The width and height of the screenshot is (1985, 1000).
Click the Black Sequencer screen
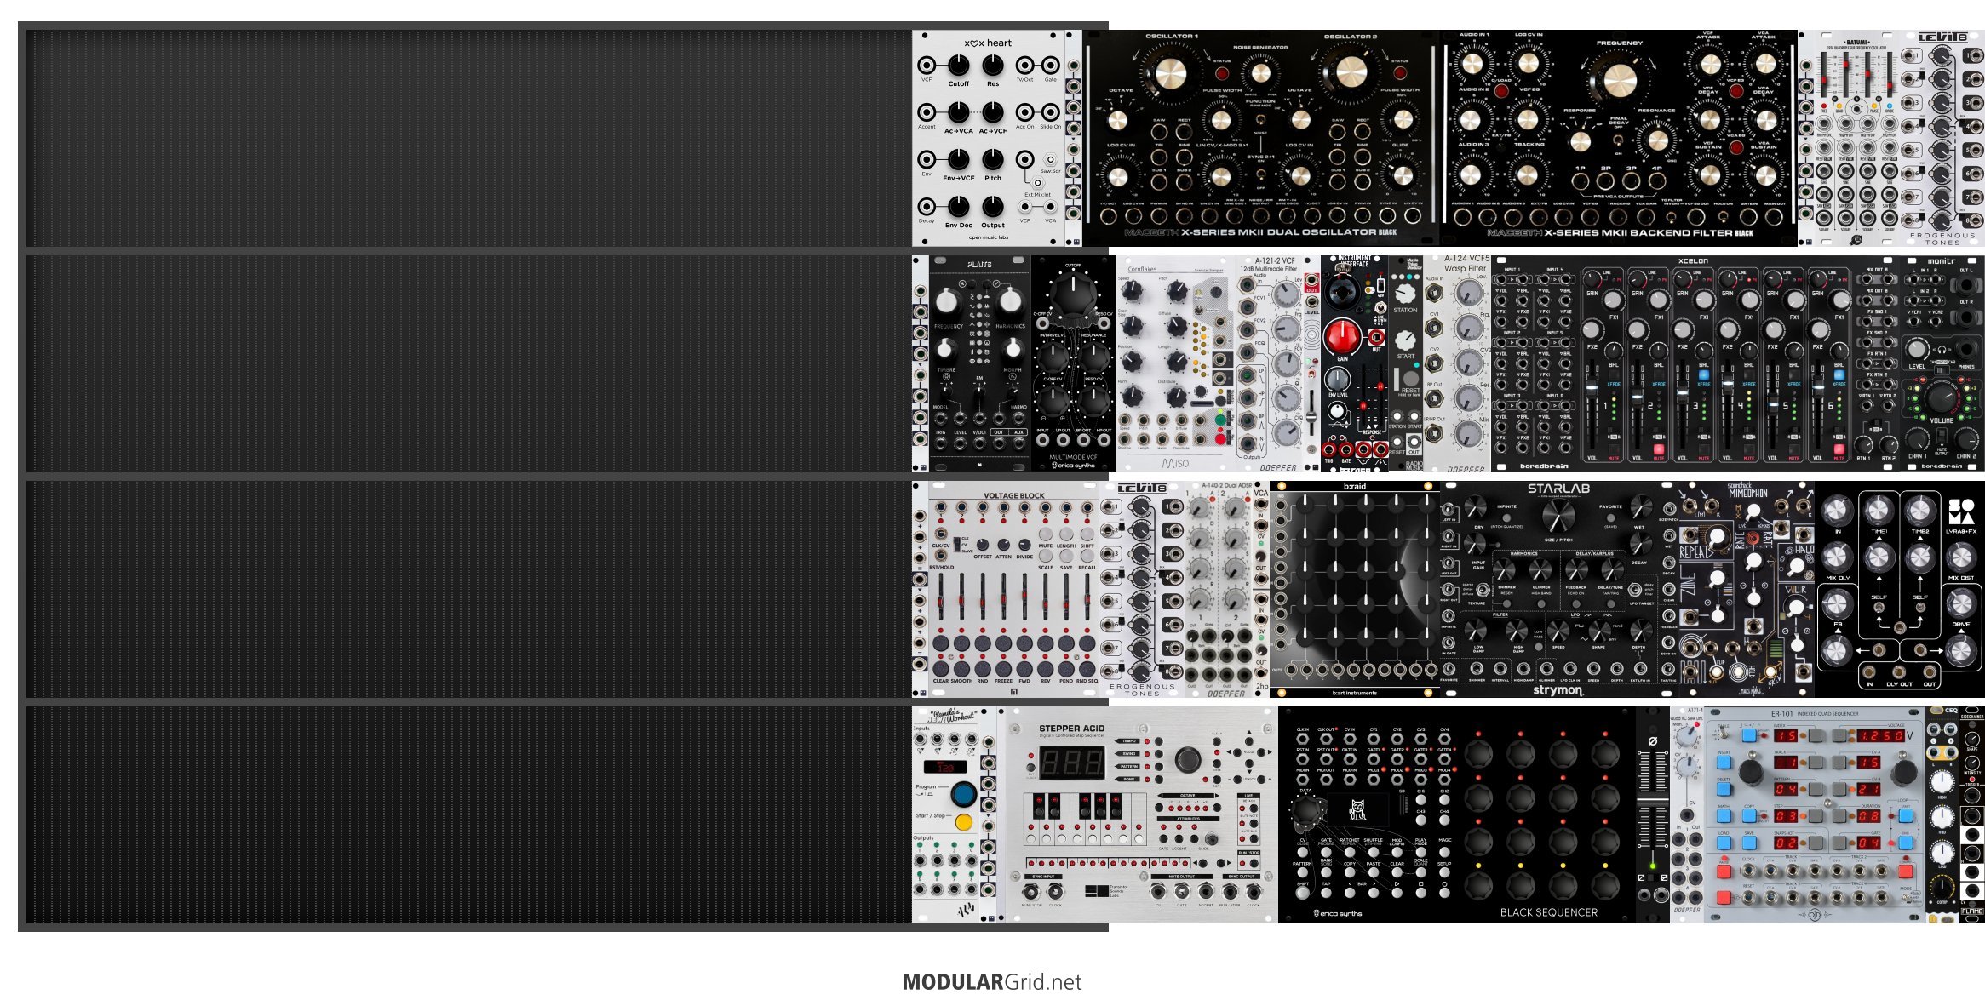[x=1360, y=810]
